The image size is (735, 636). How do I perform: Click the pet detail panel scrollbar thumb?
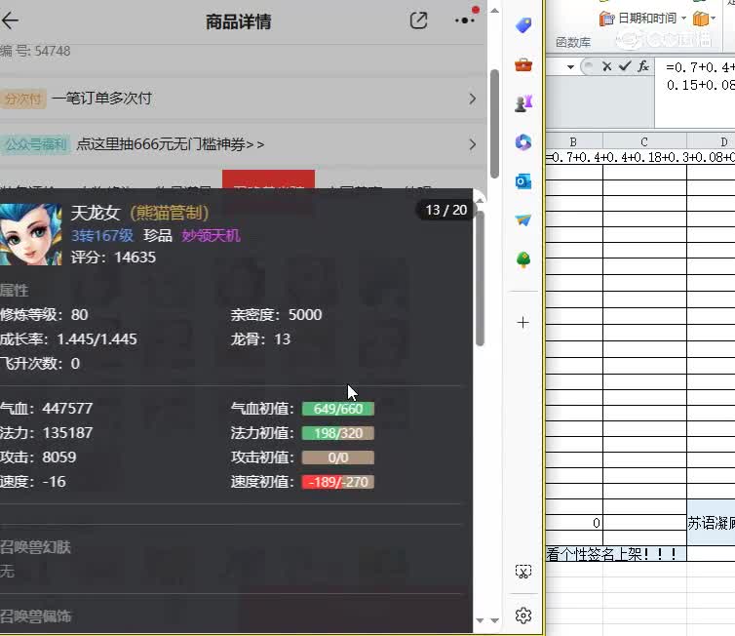[480, 279]
